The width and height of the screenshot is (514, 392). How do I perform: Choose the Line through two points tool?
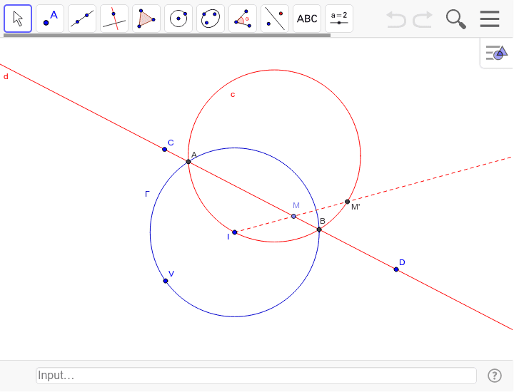(82, 19)
